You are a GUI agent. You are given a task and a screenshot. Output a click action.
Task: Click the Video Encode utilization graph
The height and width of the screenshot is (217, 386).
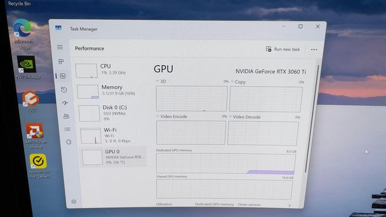(191, 133)
